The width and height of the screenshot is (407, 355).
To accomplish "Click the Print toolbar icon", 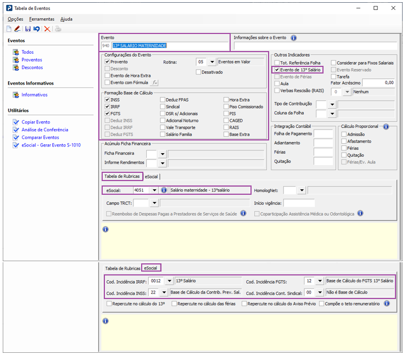I will click(x=58, y=29).
